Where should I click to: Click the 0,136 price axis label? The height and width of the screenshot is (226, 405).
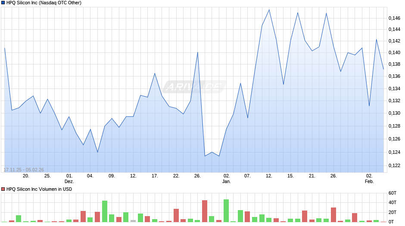[394, 76]
